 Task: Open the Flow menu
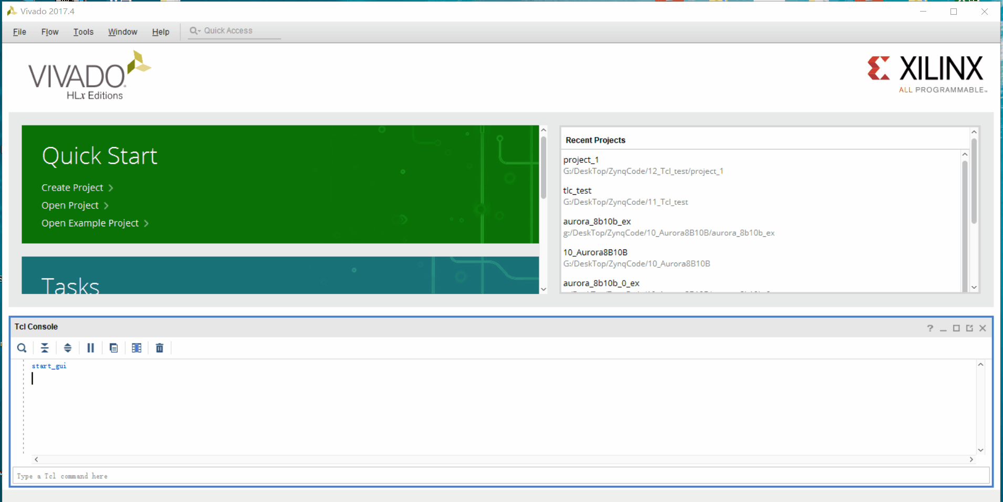coord(50,32)
